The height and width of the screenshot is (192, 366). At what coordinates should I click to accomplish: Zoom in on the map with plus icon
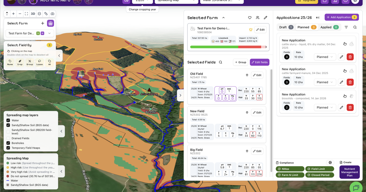pyautogui.click(x=13, y=14)
